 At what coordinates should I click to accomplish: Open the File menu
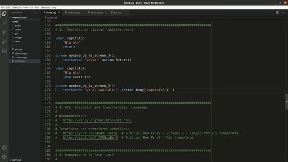(x=3, y=8)
